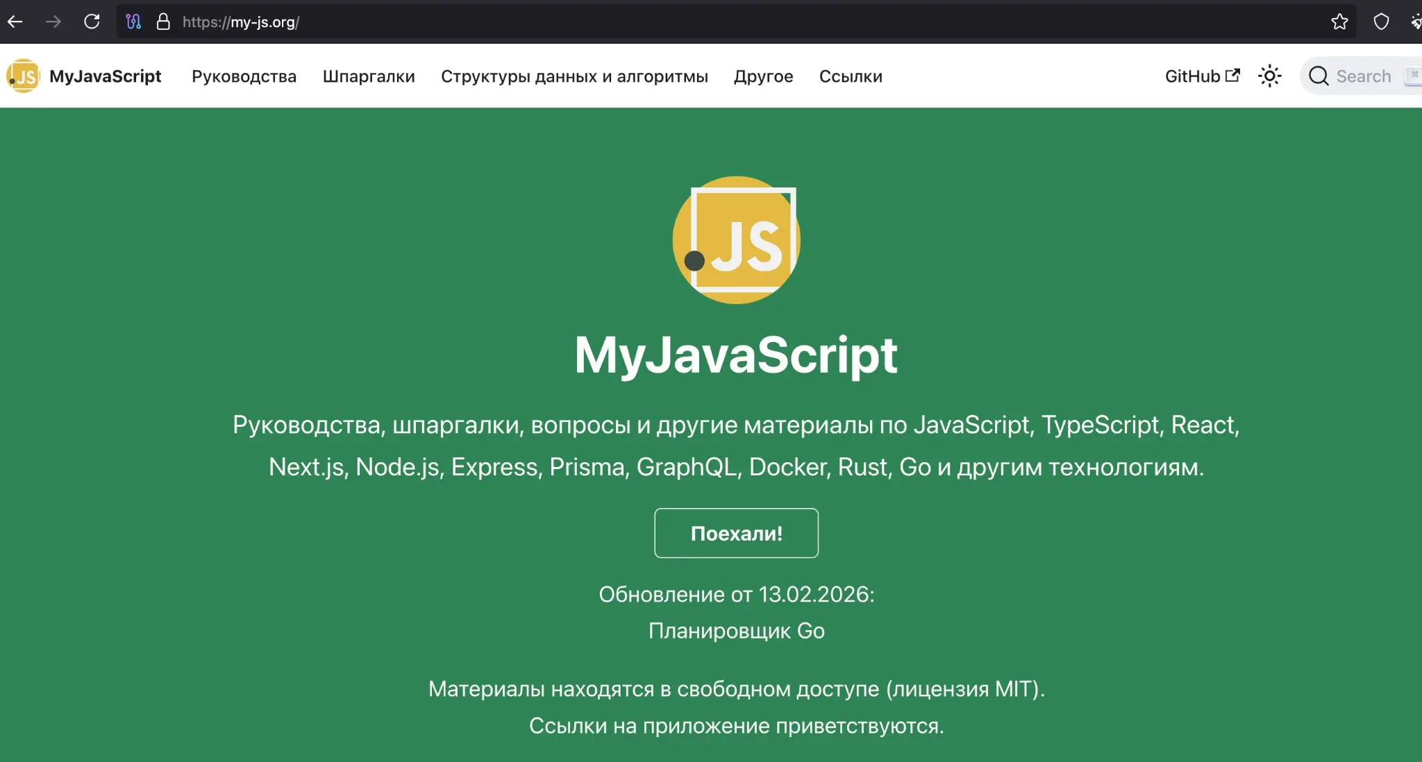Open Структуры данных и алгоритмы menu
Screen dimensions: 1422x762
pos(574,76)
